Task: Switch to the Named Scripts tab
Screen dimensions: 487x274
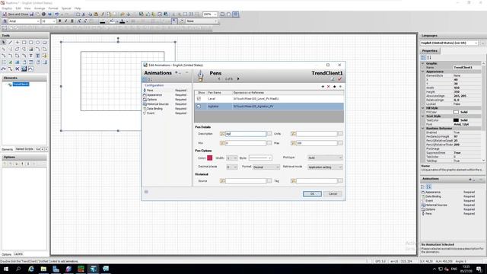Action: pos(24,149)
